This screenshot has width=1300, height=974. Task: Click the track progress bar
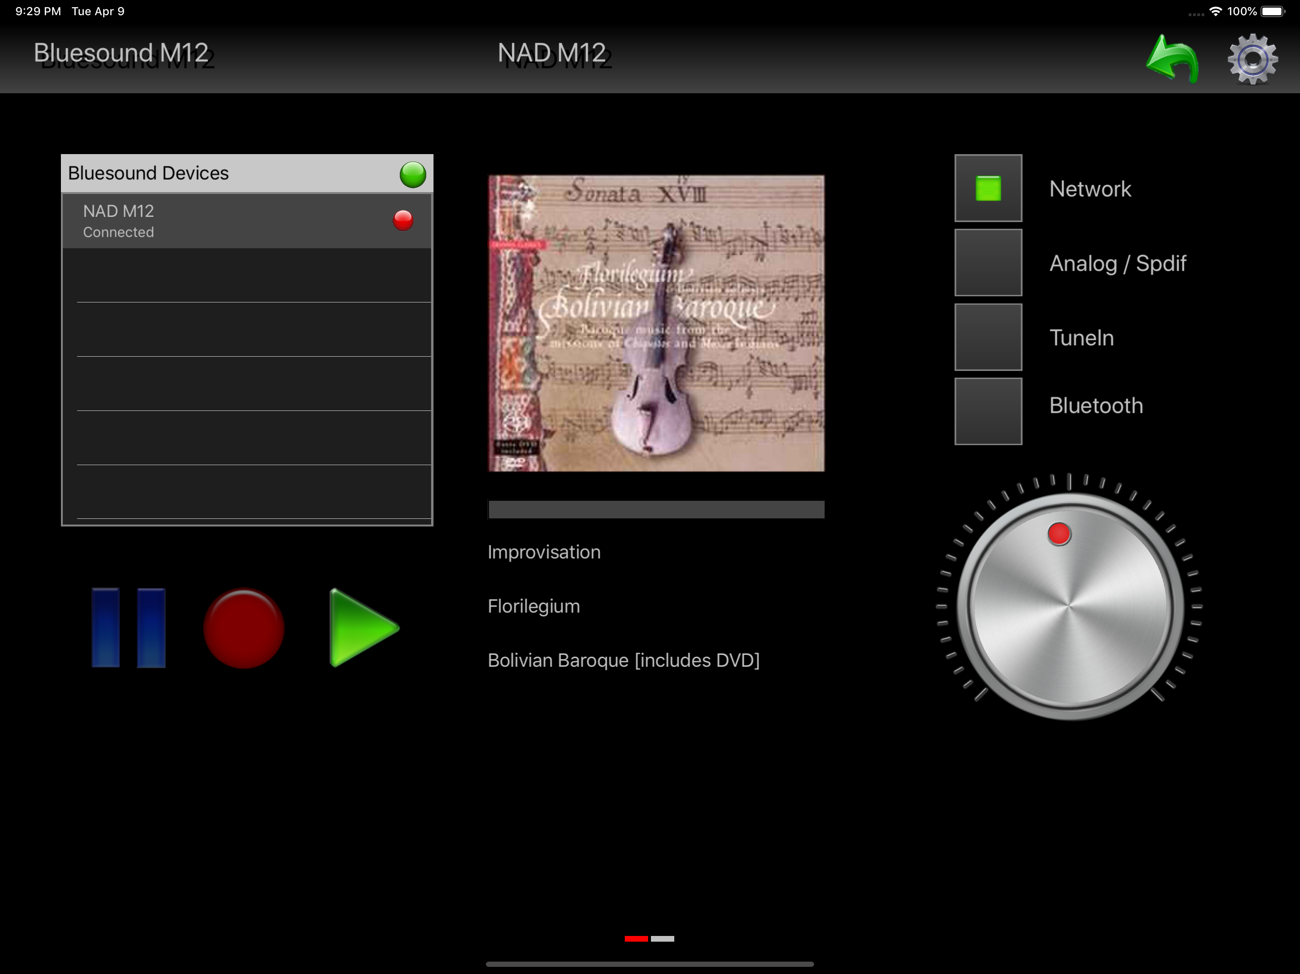coord(656,509)
